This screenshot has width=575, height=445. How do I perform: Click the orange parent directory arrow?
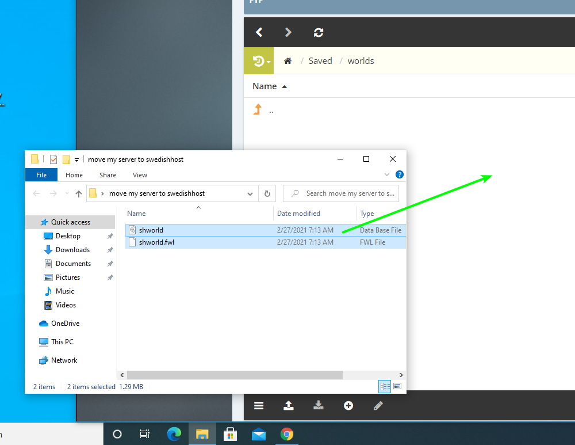click(x=258, y=109)
